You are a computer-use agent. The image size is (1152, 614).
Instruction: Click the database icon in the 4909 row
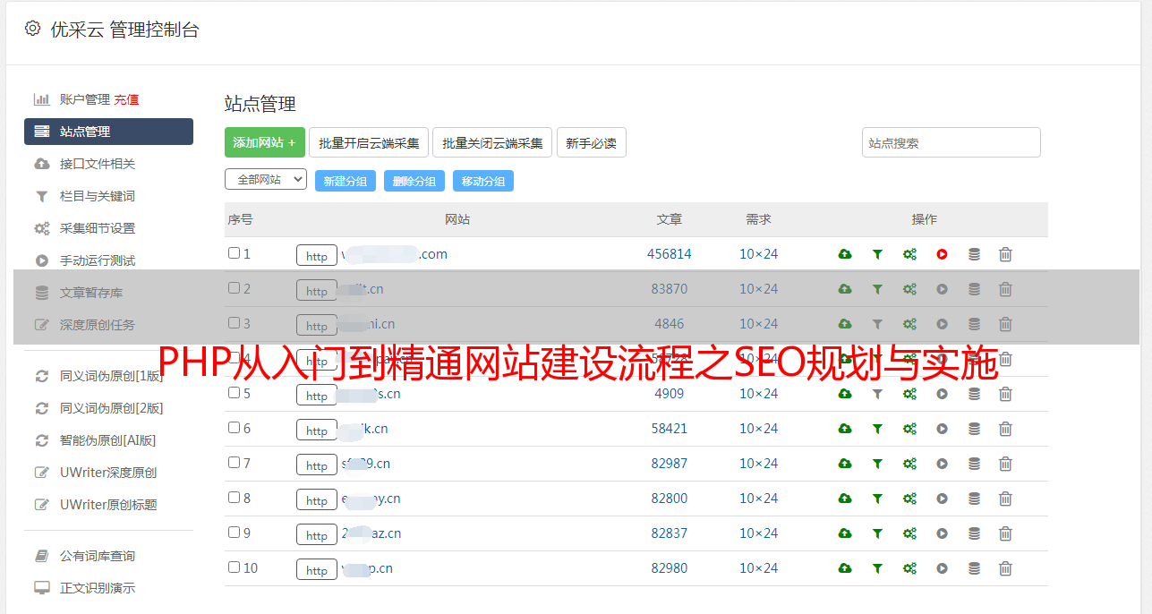974,394
